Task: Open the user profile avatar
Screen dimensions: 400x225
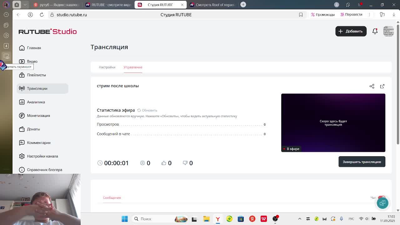Action: (388, 31)
